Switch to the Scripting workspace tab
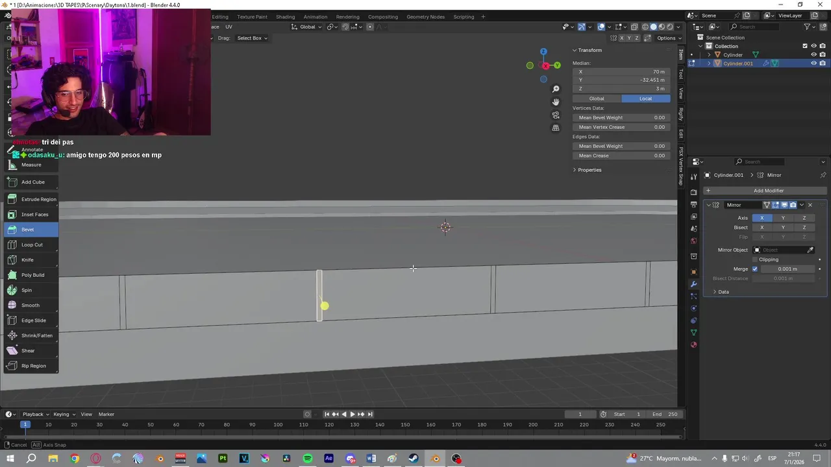 coord(464,16)
